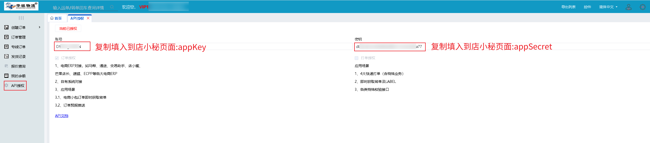The height and width of the screenshot is (143, 650).
Task: Click the 导出列表 button
Action: pyautogui.click(x=568, y=7)
